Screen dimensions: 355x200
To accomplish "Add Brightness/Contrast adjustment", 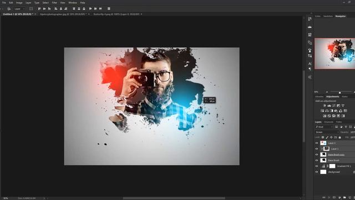I will pyautogui.click(x=324, y=106).
